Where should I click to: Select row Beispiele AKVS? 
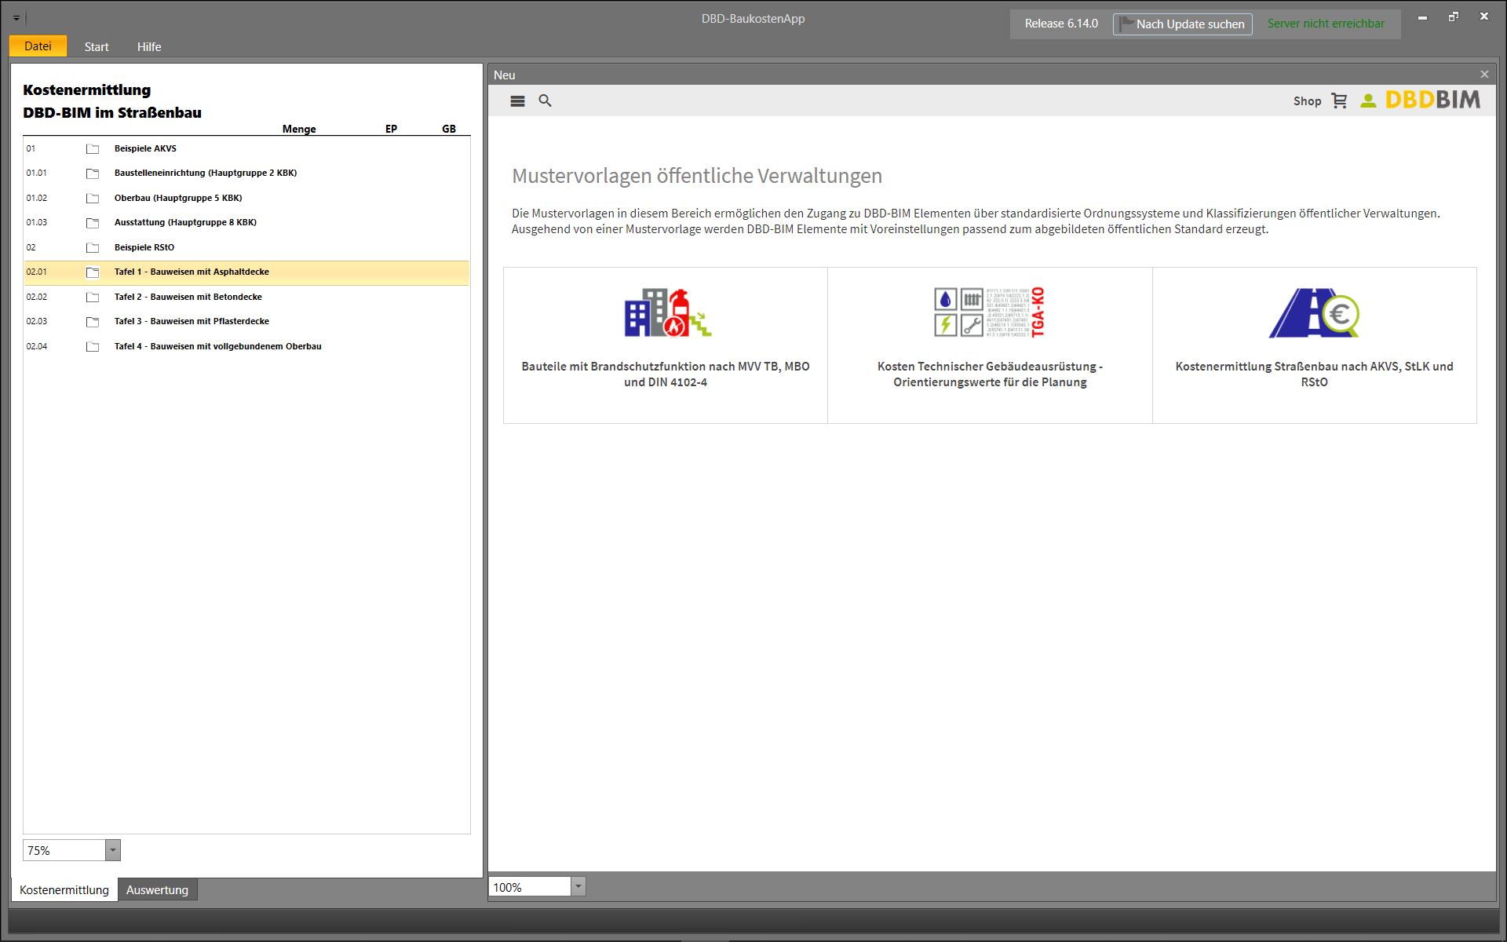[247, 149]
